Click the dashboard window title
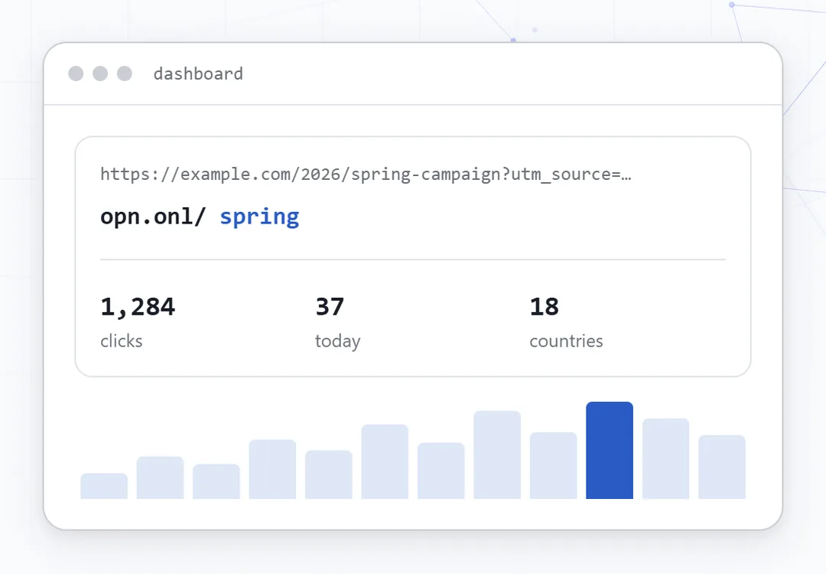Screen dimensions: 826x574 coord(198,73)
